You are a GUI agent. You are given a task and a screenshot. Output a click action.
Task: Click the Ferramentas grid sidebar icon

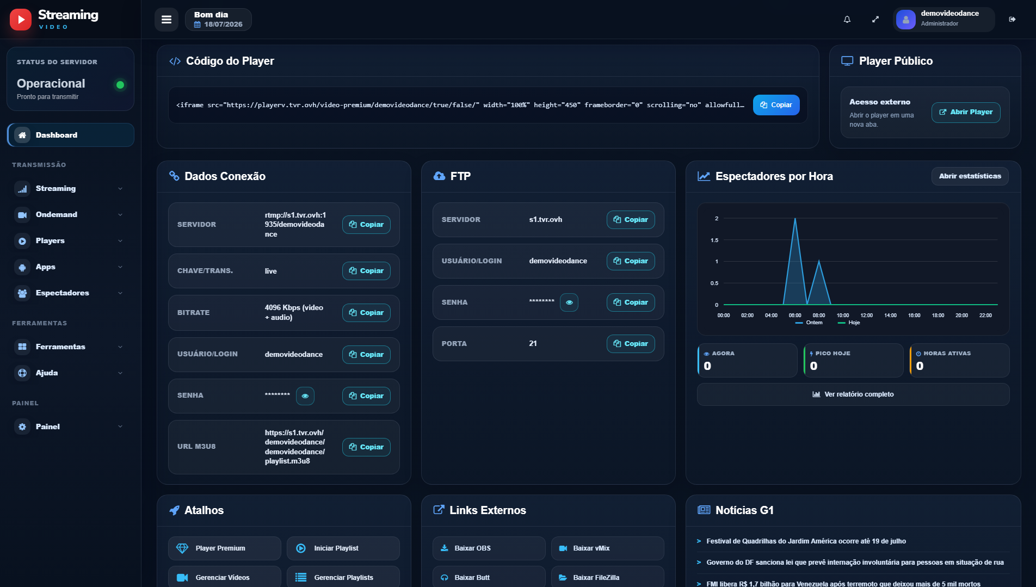click(x=22, y=347)
